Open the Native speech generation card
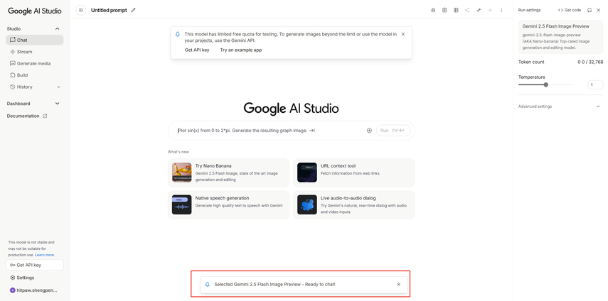Image resolution: width=608 pixels, height=301 pixels. tap(229, 204)
